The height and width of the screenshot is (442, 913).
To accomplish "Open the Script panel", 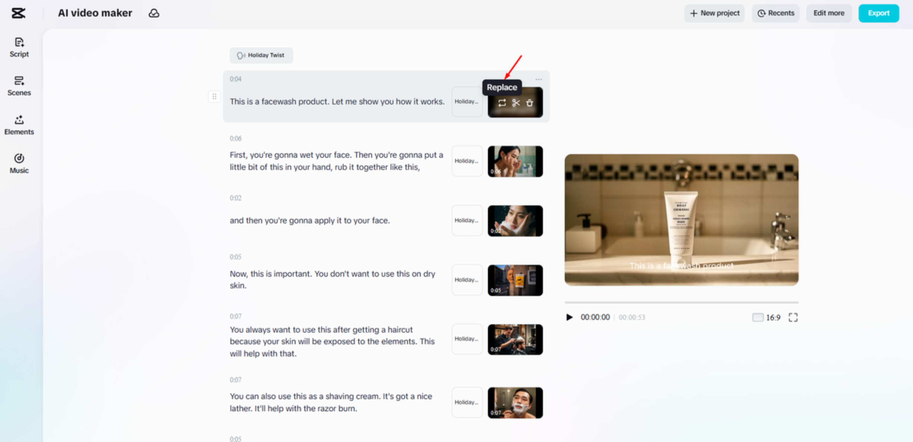I will 19,47.
